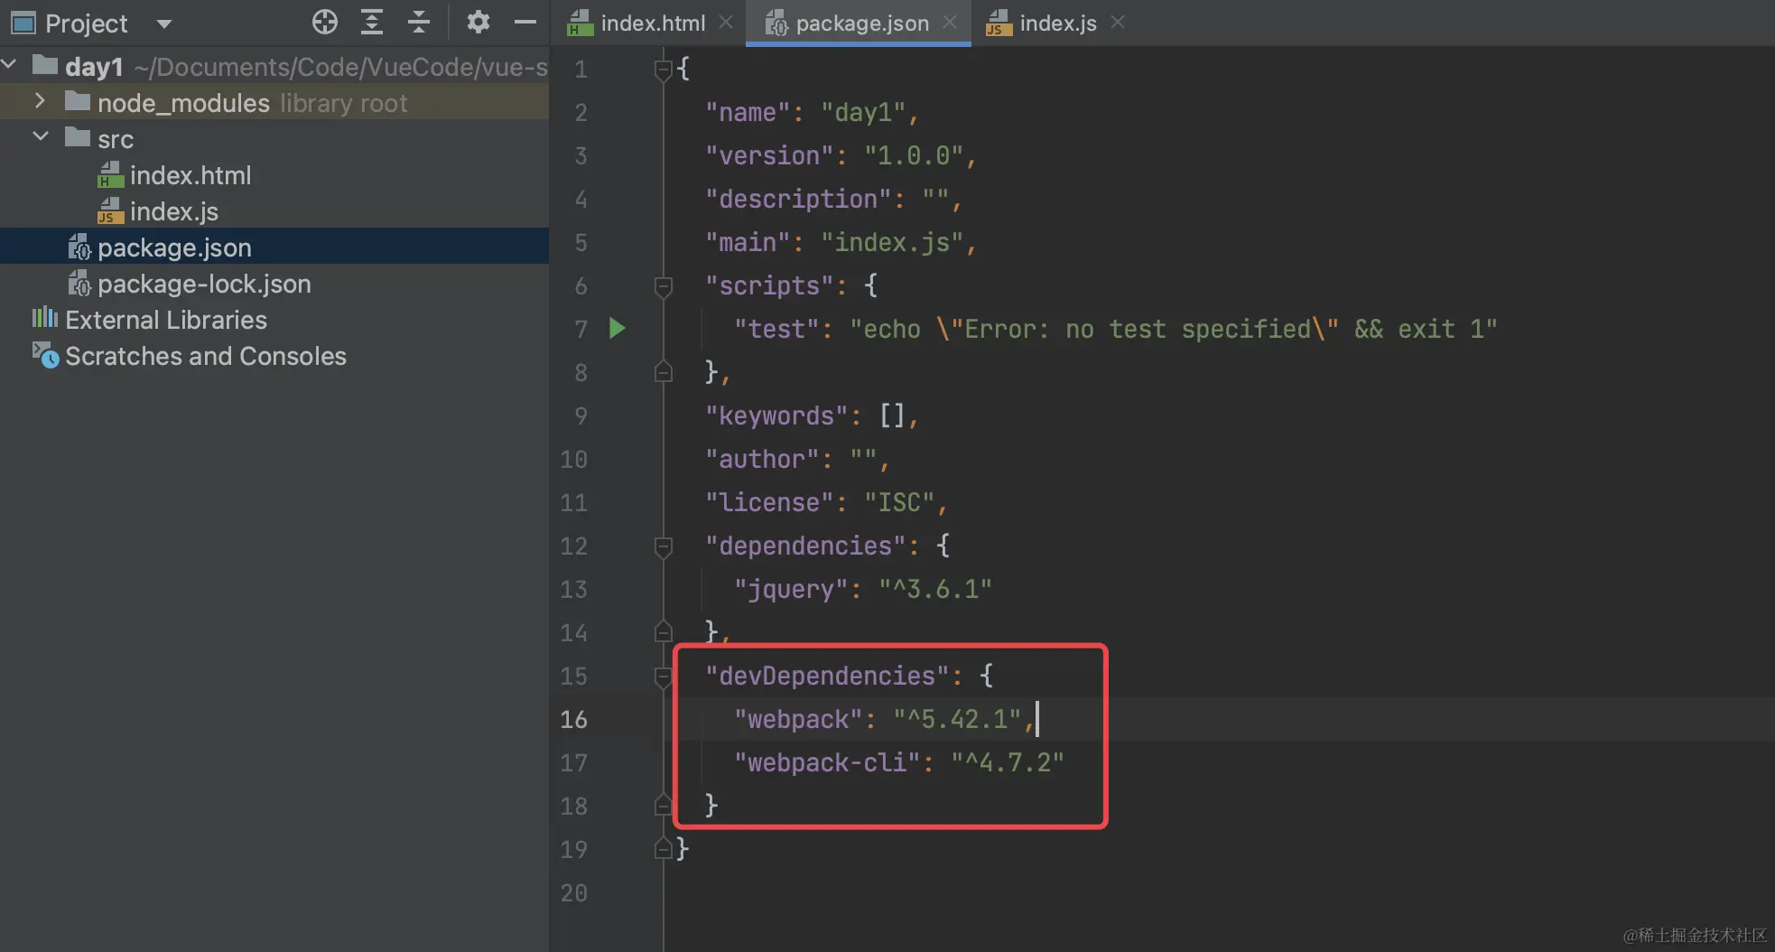Select index.html in the project tree

[x=274, y=175]
